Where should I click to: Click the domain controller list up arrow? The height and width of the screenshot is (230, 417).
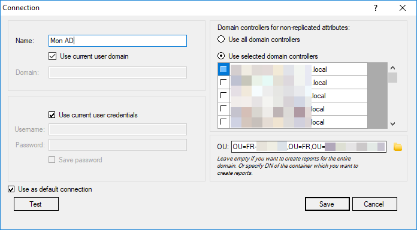point(392,68)
